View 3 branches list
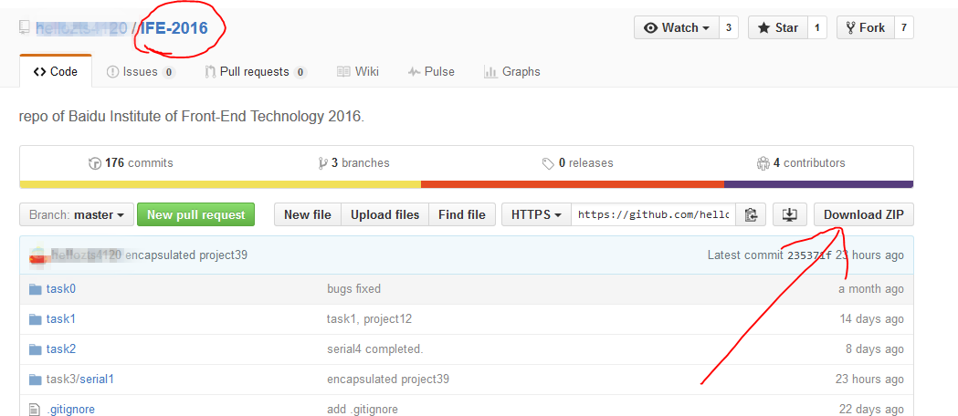The width and height of the screenshot is (958, 416). pos(353,163)
